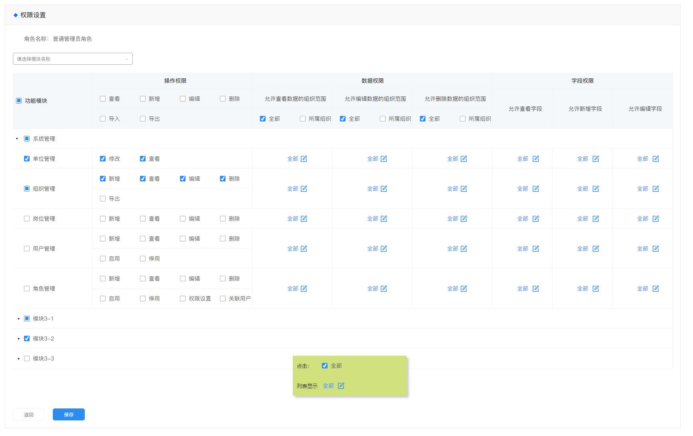Click the 返回 button
Screen dimensions: 693x436
pos(29,414)
